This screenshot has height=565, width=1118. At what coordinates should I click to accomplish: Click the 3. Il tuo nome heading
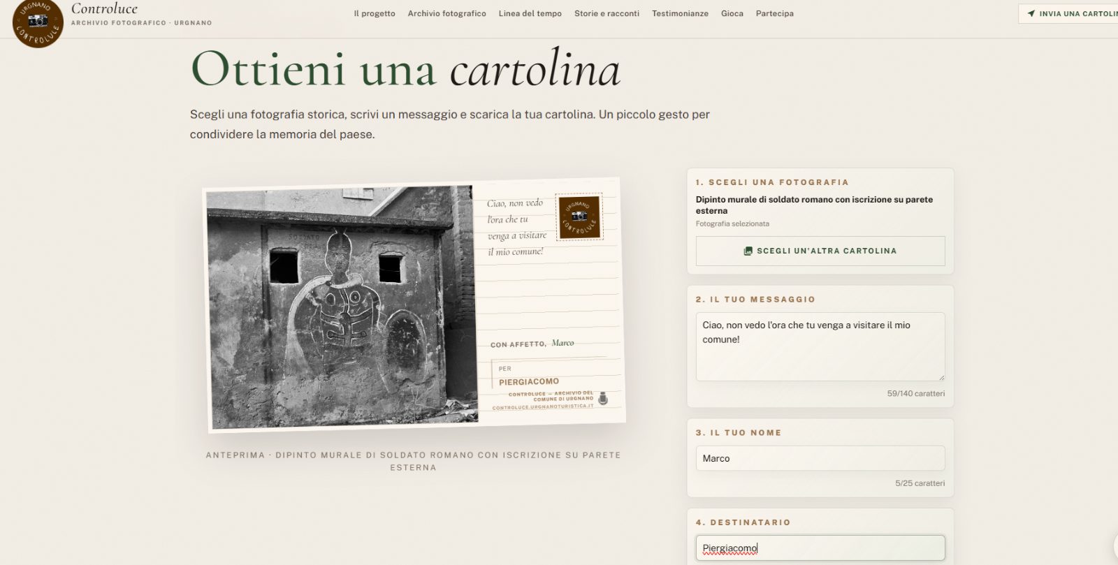pos(739,433)
